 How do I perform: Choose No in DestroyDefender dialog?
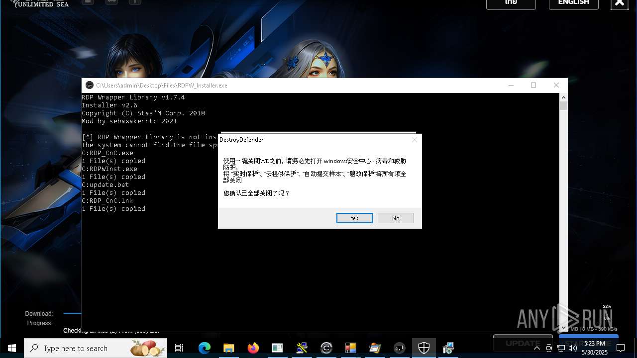pyautogui.click(x=396, y=218)
